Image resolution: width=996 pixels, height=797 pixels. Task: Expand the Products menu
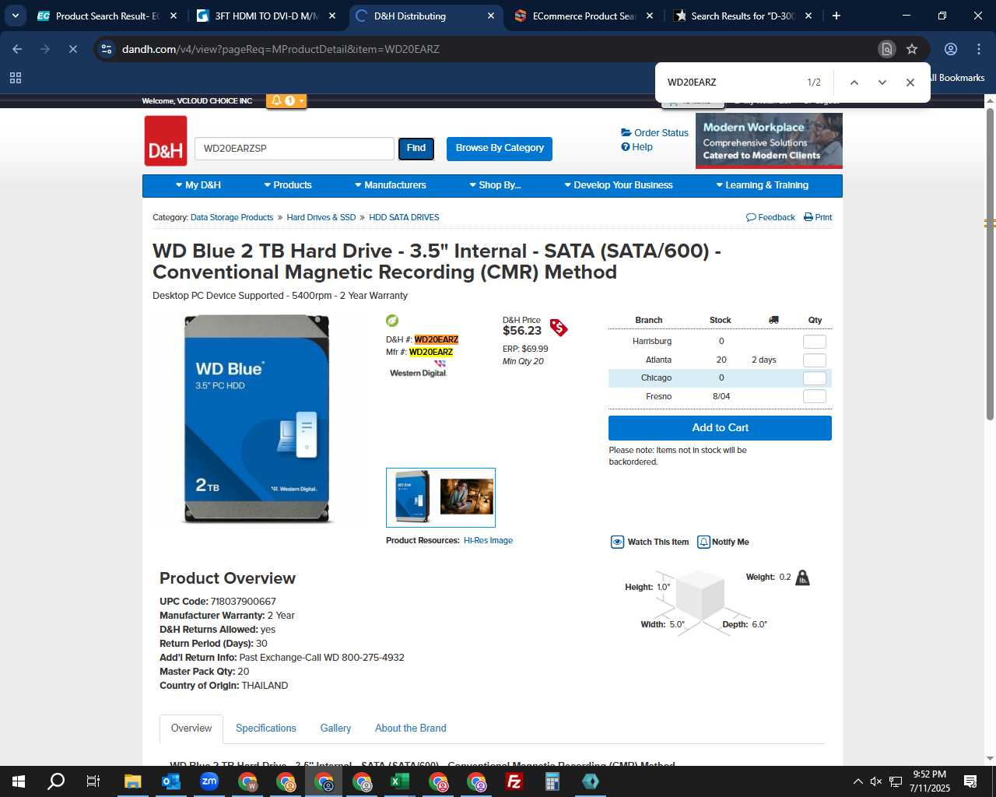coord(288,185)
